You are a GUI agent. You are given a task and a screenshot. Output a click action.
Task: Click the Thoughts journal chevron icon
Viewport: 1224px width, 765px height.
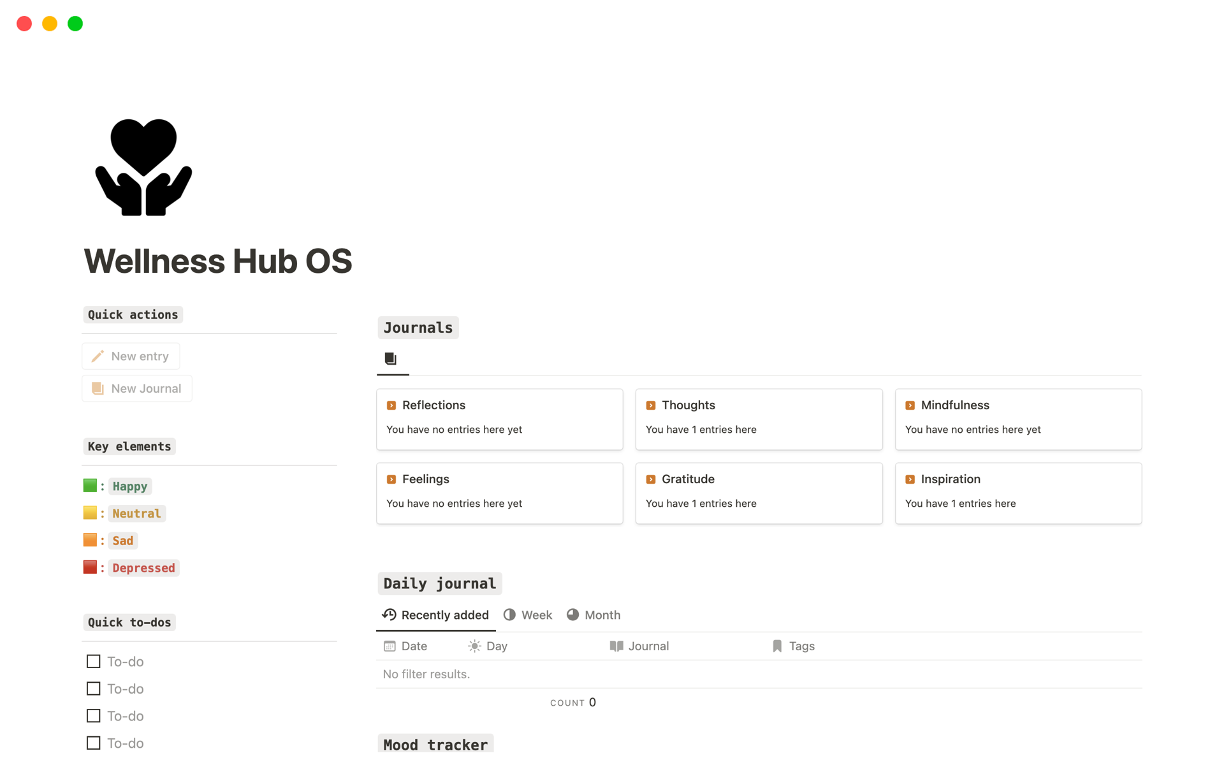point(652,405)
